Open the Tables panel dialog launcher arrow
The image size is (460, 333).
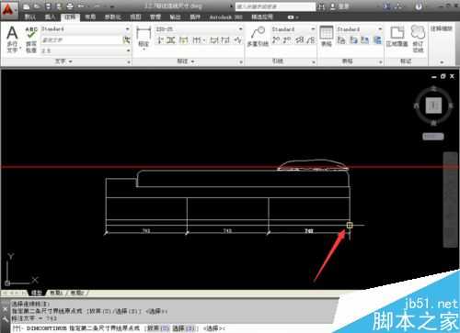pos(380,62)
